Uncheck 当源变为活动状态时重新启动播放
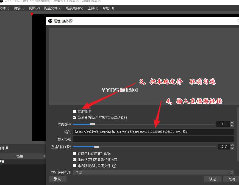 [74, 117]
